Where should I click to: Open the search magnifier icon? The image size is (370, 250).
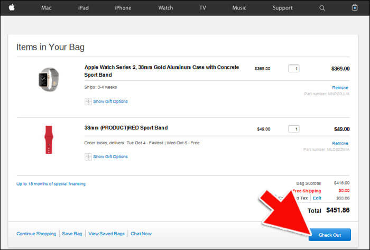(322, 8)
